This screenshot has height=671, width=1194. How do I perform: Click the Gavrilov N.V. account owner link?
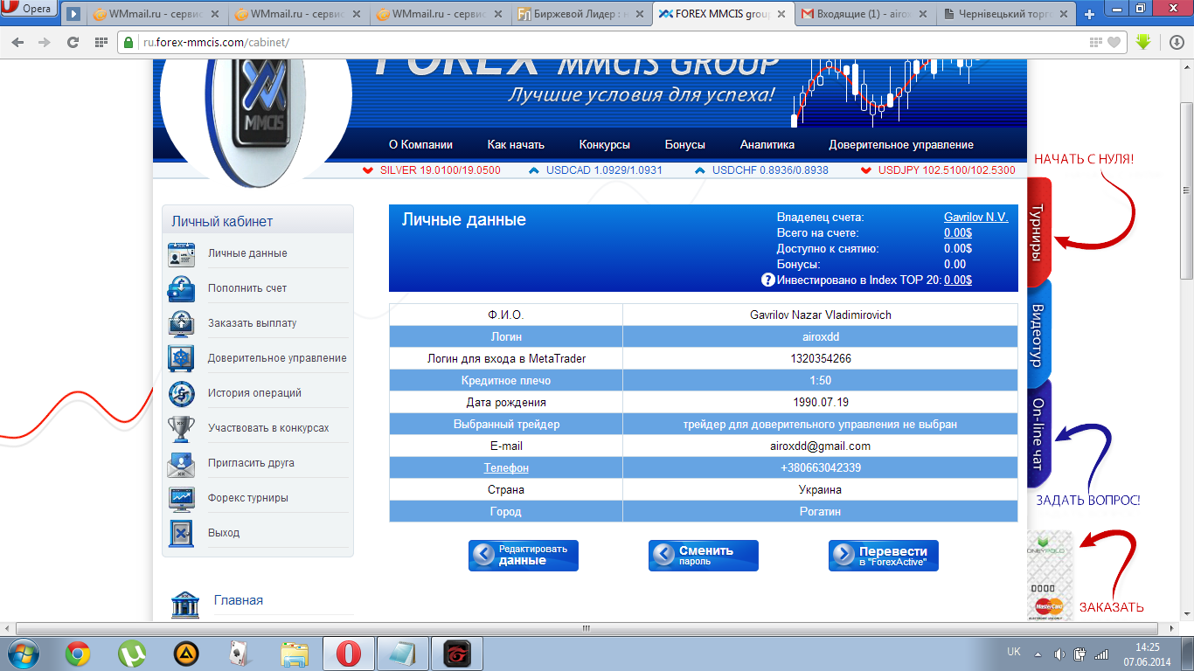[x=975, y=217]
